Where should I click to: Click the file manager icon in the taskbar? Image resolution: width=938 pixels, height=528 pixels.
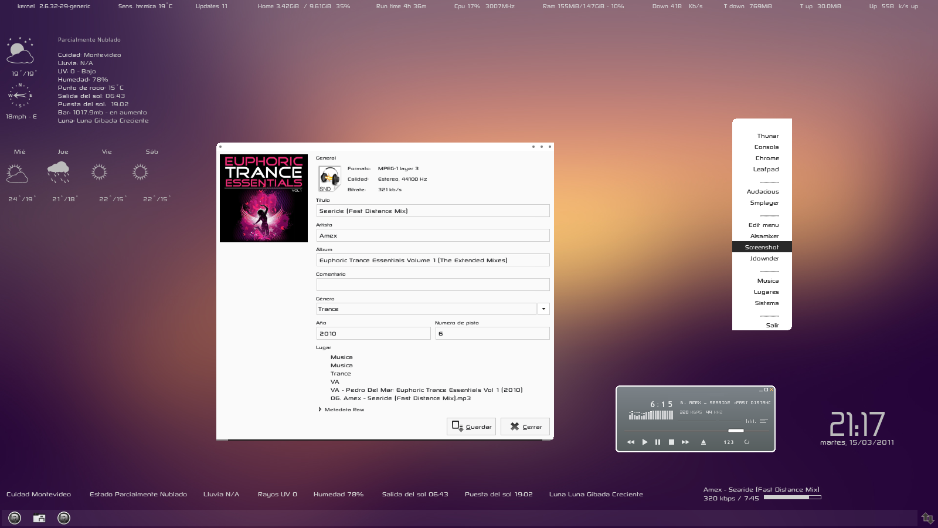(x=39, y=518)
